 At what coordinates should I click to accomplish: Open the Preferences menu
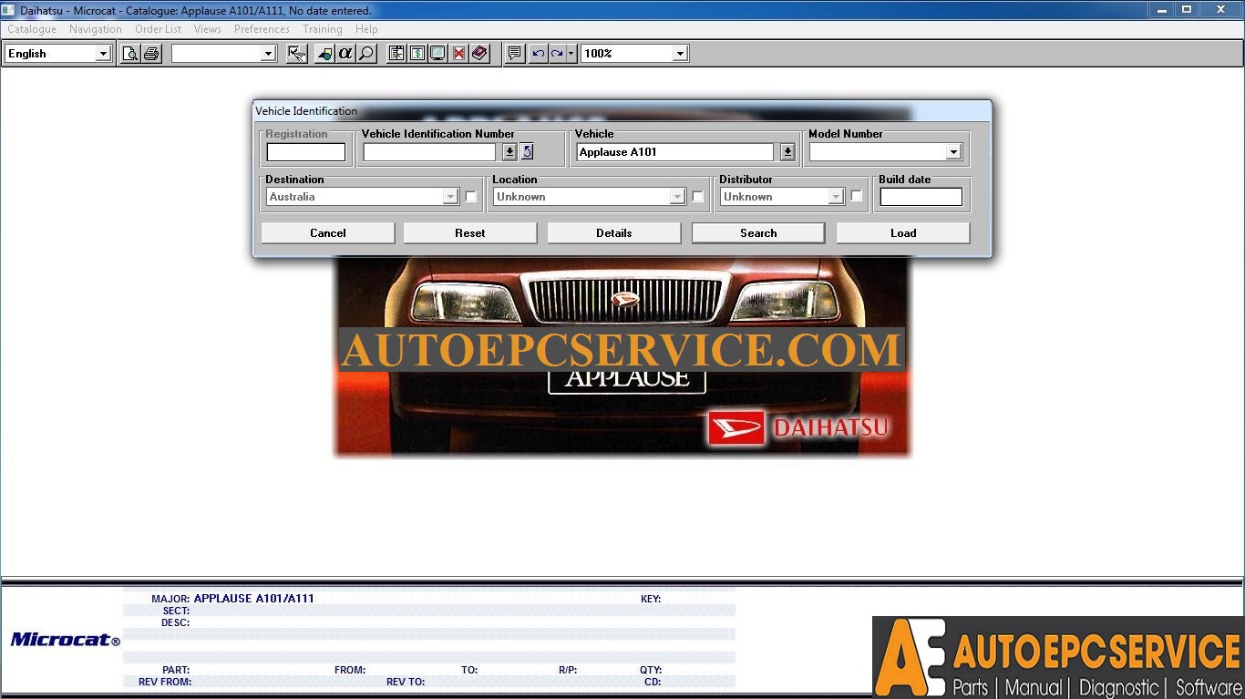pyautogui.click(x=262, y=28)
